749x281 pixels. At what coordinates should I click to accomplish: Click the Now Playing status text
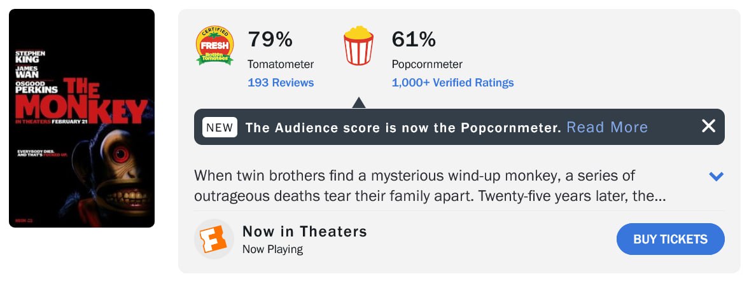272,249
